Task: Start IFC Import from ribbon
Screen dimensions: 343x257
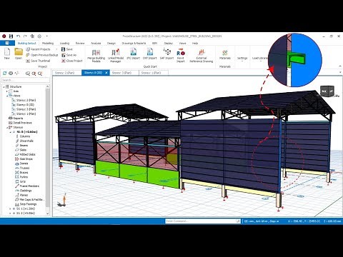Action: tap(133, 52)
